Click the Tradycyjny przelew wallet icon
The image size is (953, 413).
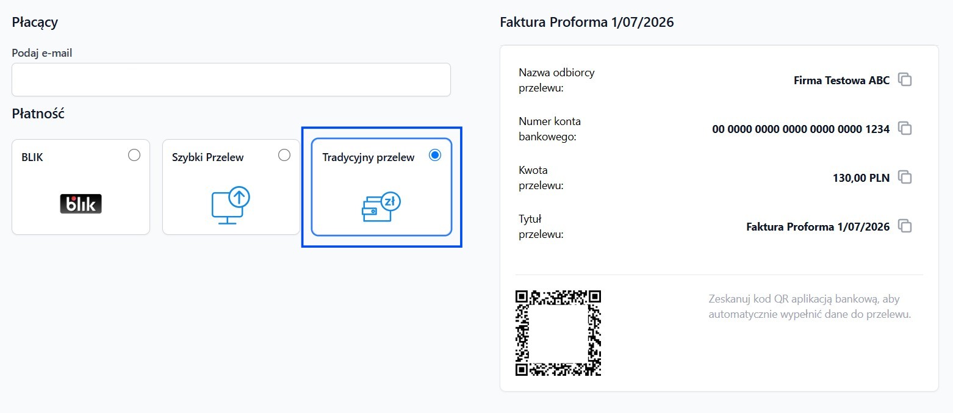[381, 206]
